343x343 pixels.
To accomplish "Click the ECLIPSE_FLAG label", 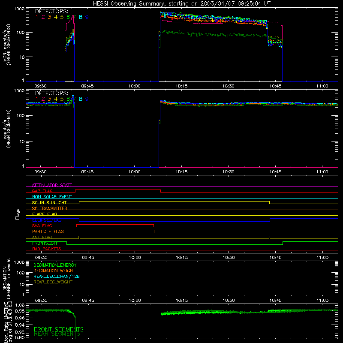I will 47,220.
